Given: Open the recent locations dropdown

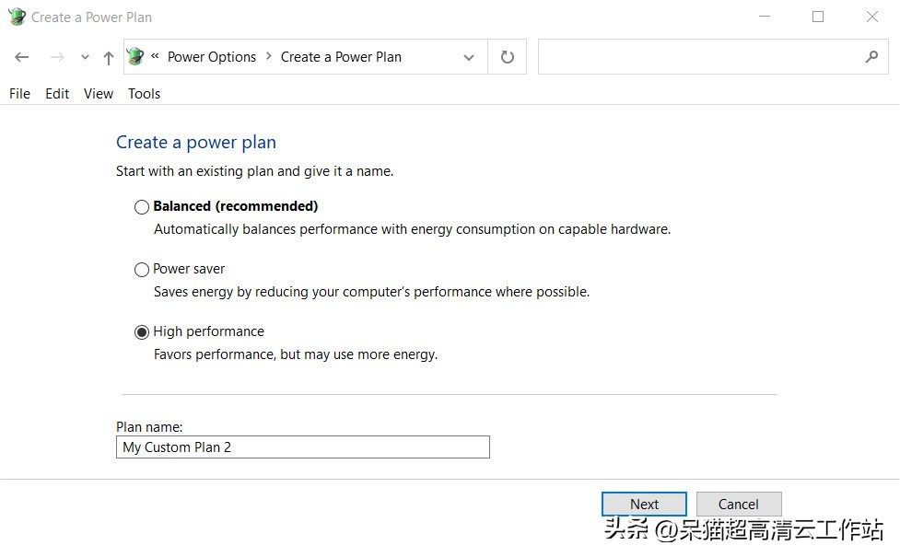Looking at the screenshot, I should (85, 57).
